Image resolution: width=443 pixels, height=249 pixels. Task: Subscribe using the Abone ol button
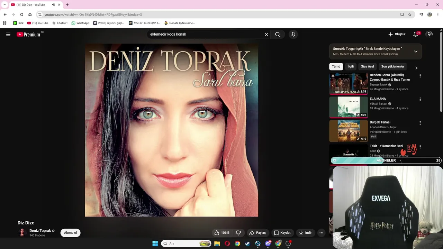point(70,233)
